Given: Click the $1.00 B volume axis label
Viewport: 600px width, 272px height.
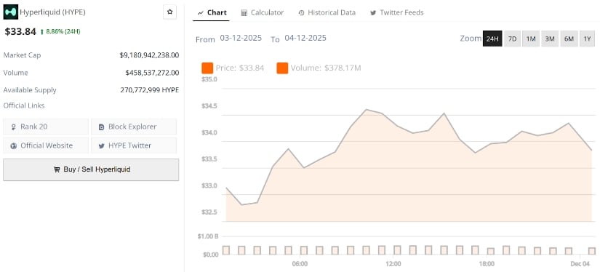Looking at the screenshot, I should [x=208, y=236].
